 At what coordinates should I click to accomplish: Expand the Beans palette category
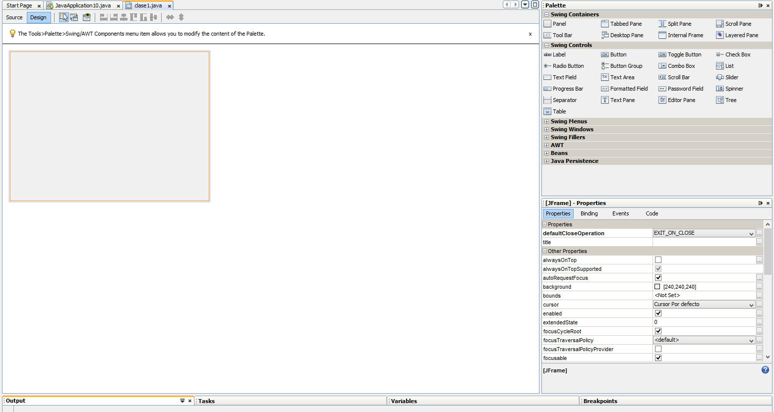(x=546, y=153)
